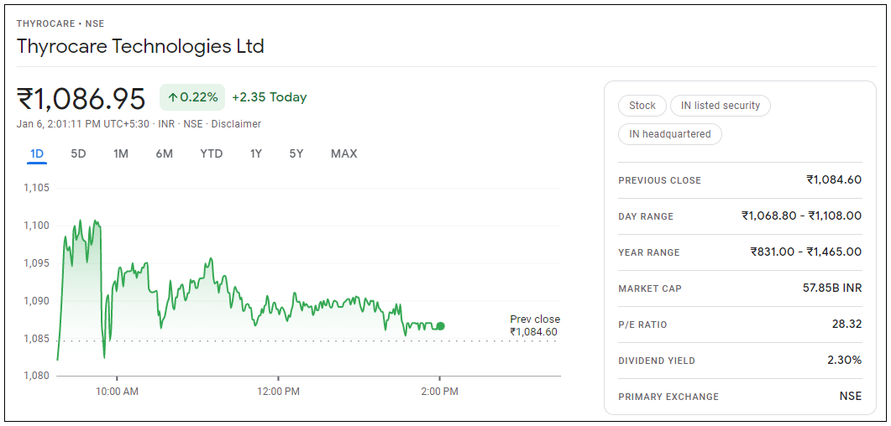Switch to the 5D chart range
The width and height of the screenshot is (891, 426).
[x=78, y=153]
